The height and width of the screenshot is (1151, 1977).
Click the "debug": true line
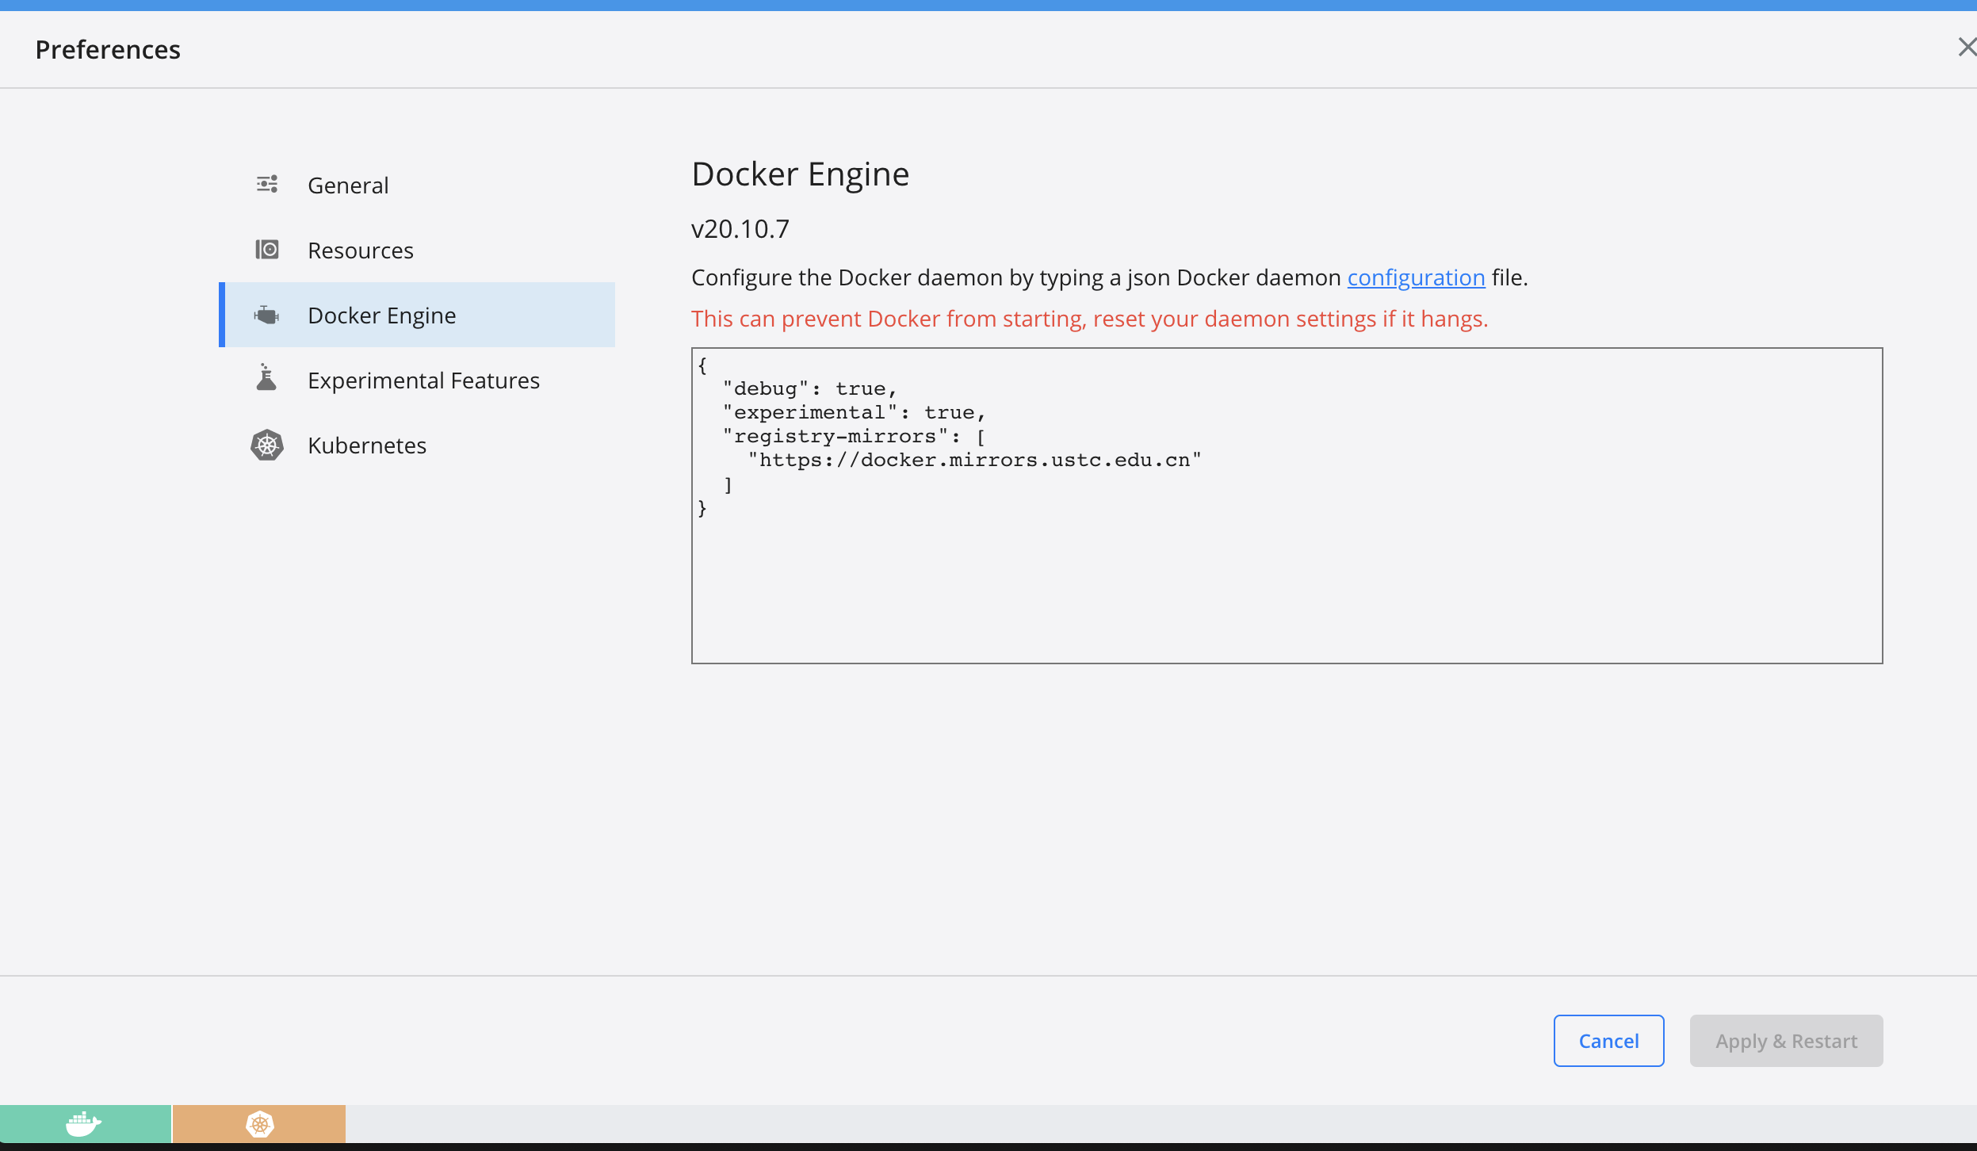(809, 388)
